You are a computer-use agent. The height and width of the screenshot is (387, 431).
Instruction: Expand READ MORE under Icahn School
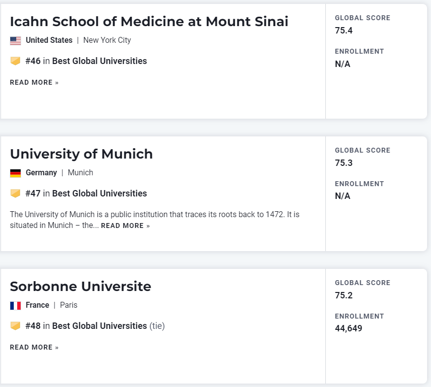coord(34,83)
